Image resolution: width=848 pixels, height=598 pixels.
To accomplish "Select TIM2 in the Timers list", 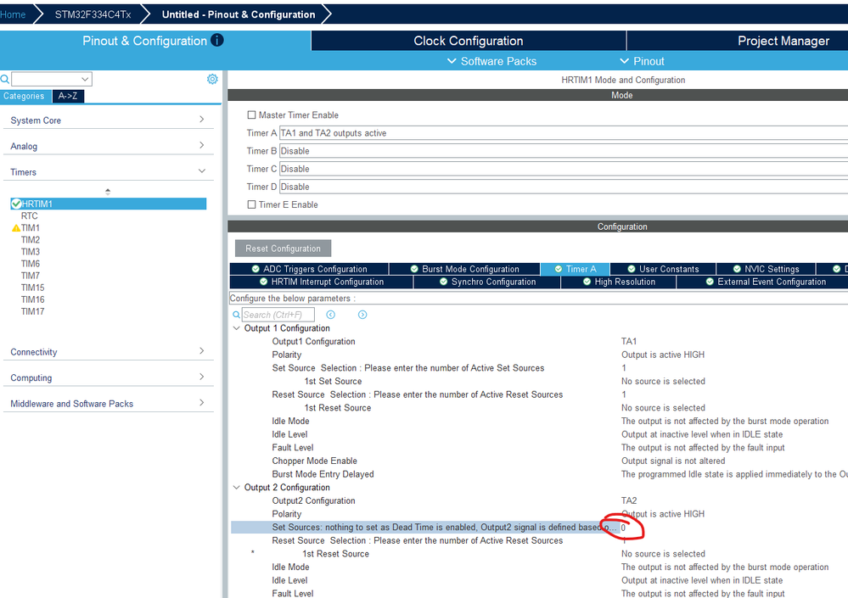I will (x=31, y=240).
